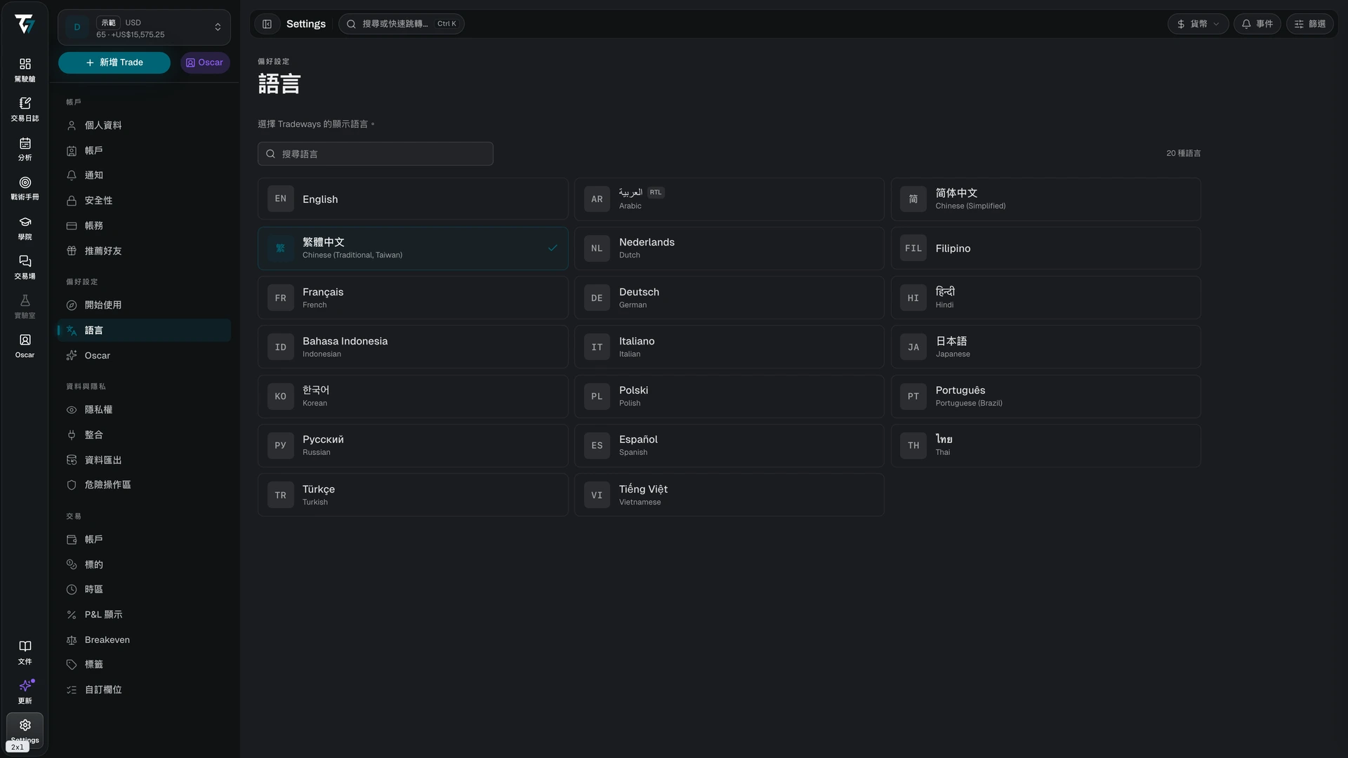1348x758 pixels.
Task: Open 自訂欄位 custom fields page
Action: pyautogui.click(x=144, y=690)
